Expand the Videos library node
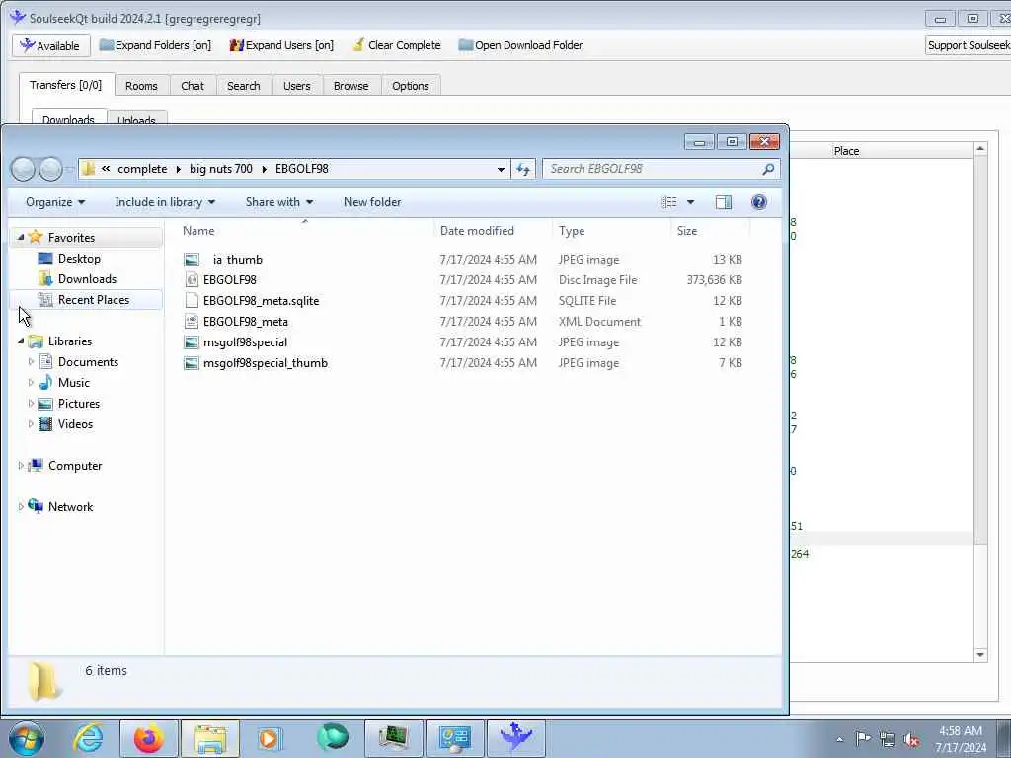Screen dimensions: 1011x758 tap(31, 424)
